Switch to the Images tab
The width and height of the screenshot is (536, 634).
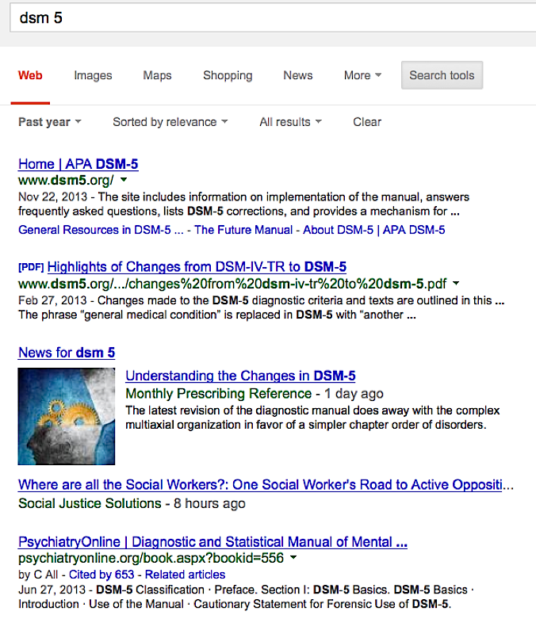point(93,75)
